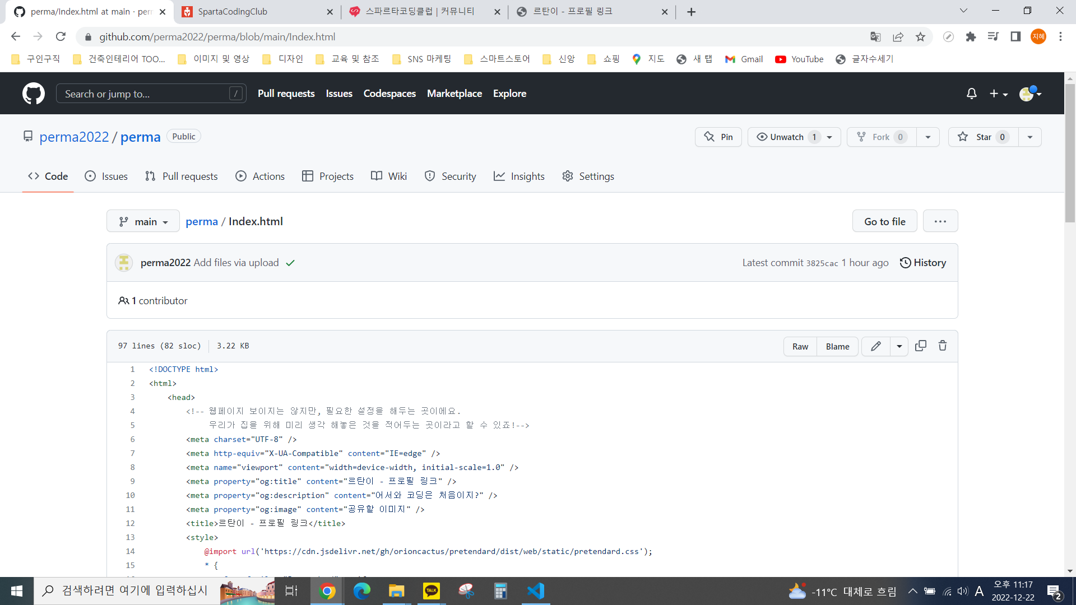This screenshot has height=605, width=1076.
Task: View Raw file
Action: pyautogui.click(x=800, y=346)
